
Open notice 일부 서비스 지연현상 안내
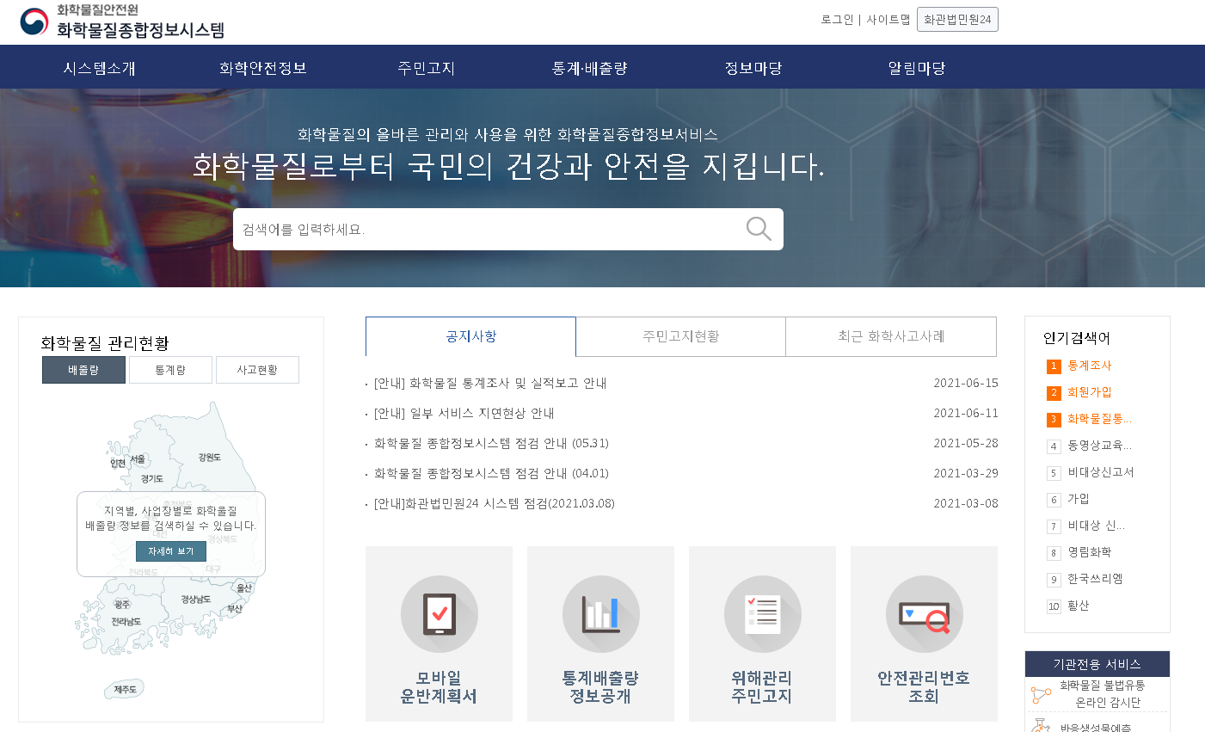(464, 413)
